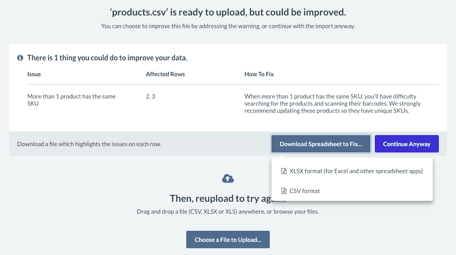Click Choose a File to Upload button
This screenshot has height=255, width=456.
coord(228,240)
